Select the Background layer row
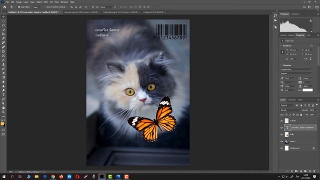The width and height of the screenshot is (320, 180). tap(298, 148)
